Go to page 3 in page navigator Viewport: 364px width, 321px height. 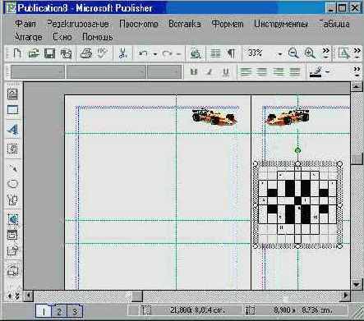75,311
